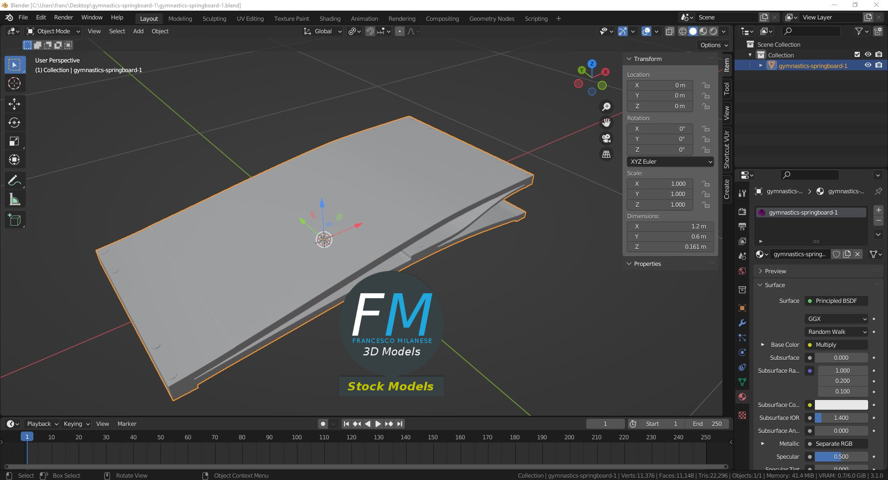Lock Location X value
Viewport: 888px width, 480px height.
click(x=706, y=86)
